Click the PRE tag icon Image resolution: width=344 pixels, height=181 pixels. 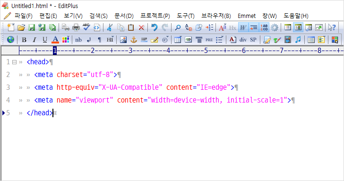coord(209,40)
